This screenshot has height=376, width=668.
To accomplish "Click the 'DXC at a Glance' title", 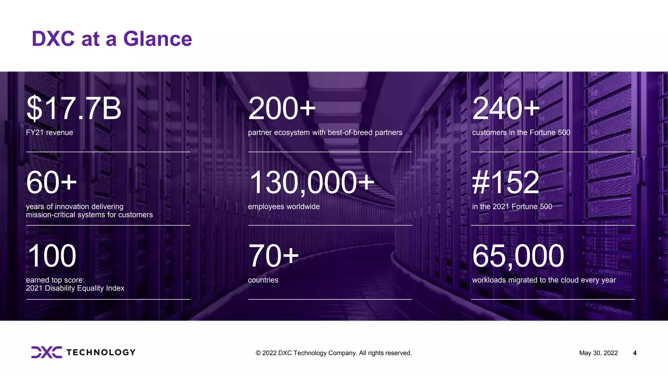I will (x=112, y=39).
